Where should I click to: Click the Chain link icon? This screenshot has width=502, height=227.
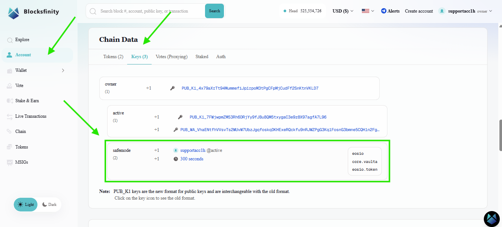point(10,131)
